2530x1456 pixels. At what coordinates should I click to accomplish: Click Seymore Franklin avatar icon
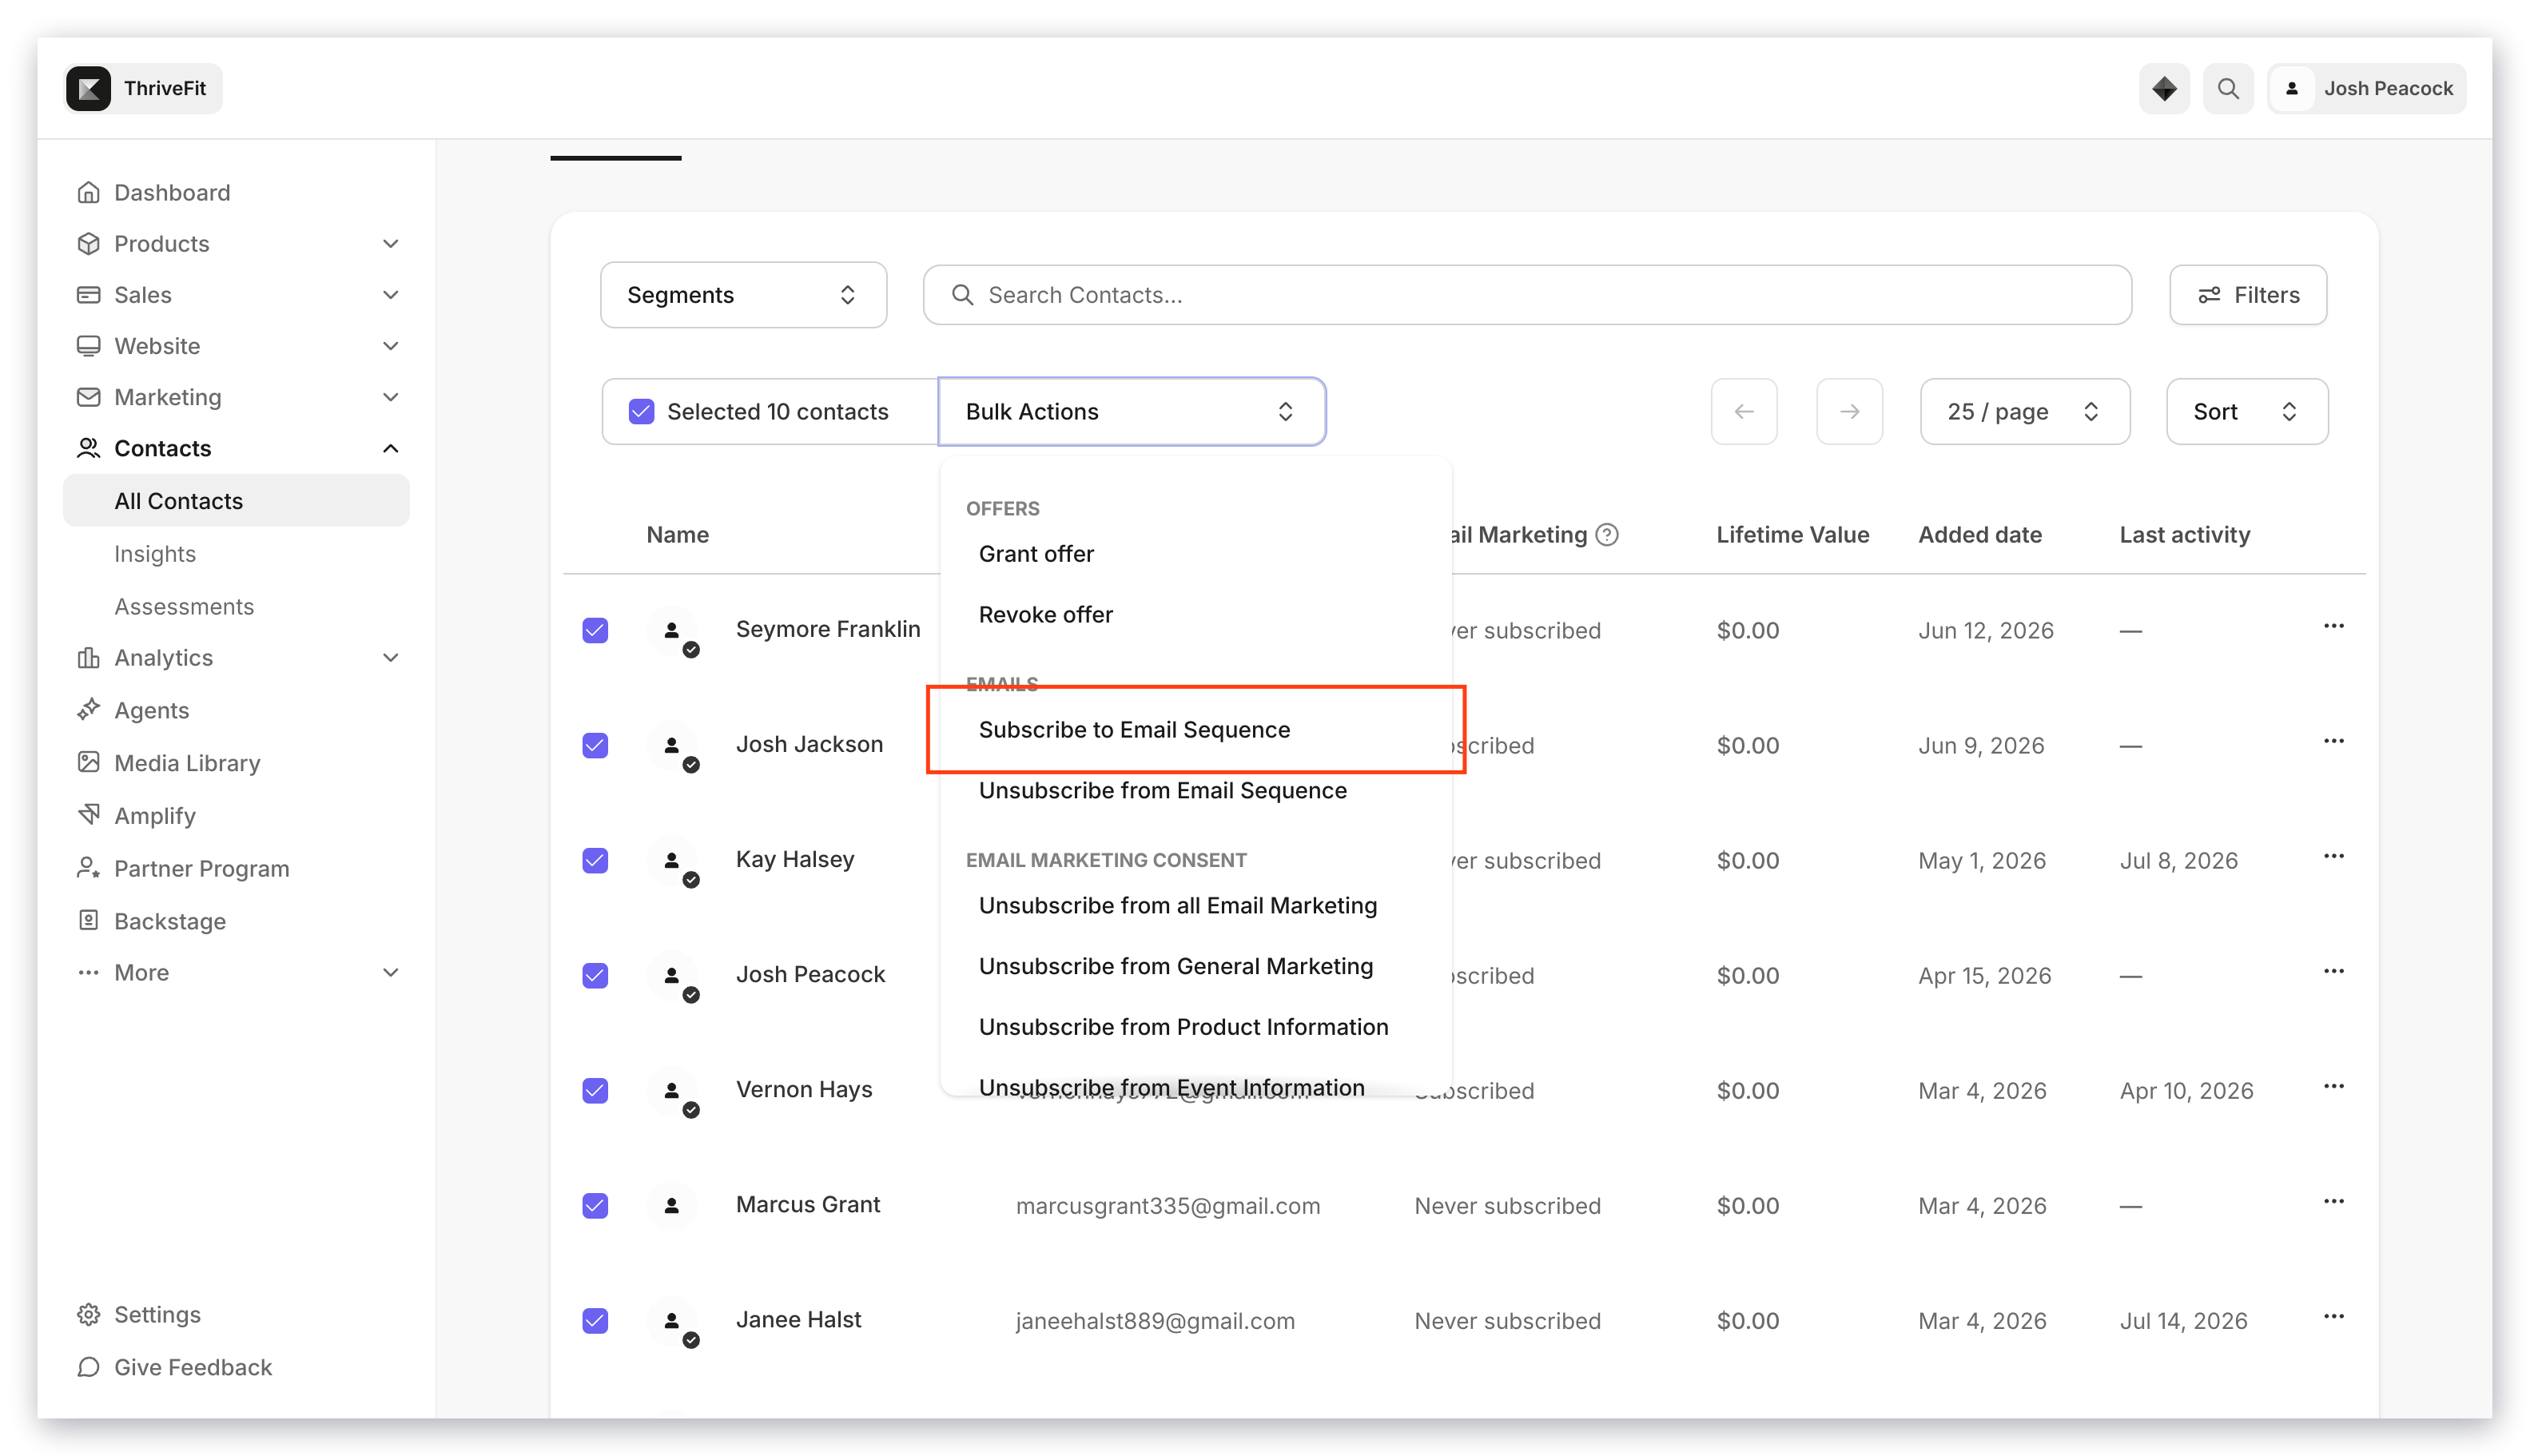pos(672,631)
